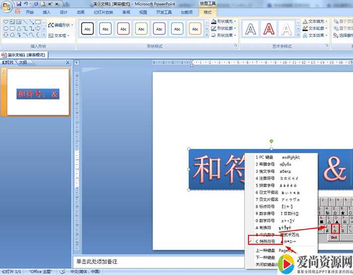The image size is (353, 275).
Task: Switch to the 格式 ribbon tab
Action: point(208,12)
